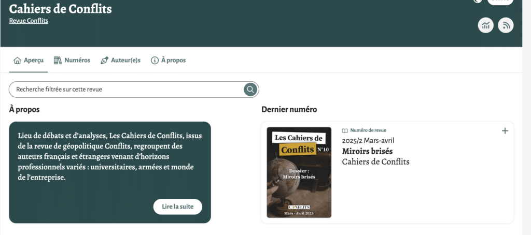531x235 pixels.
Task: Open the Aperçu tab
Action: tap(29, 61)
